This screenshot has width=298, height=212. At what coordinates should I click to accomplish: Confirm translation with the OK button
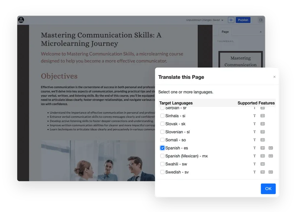pyautogui.click(x=268, y=189)
